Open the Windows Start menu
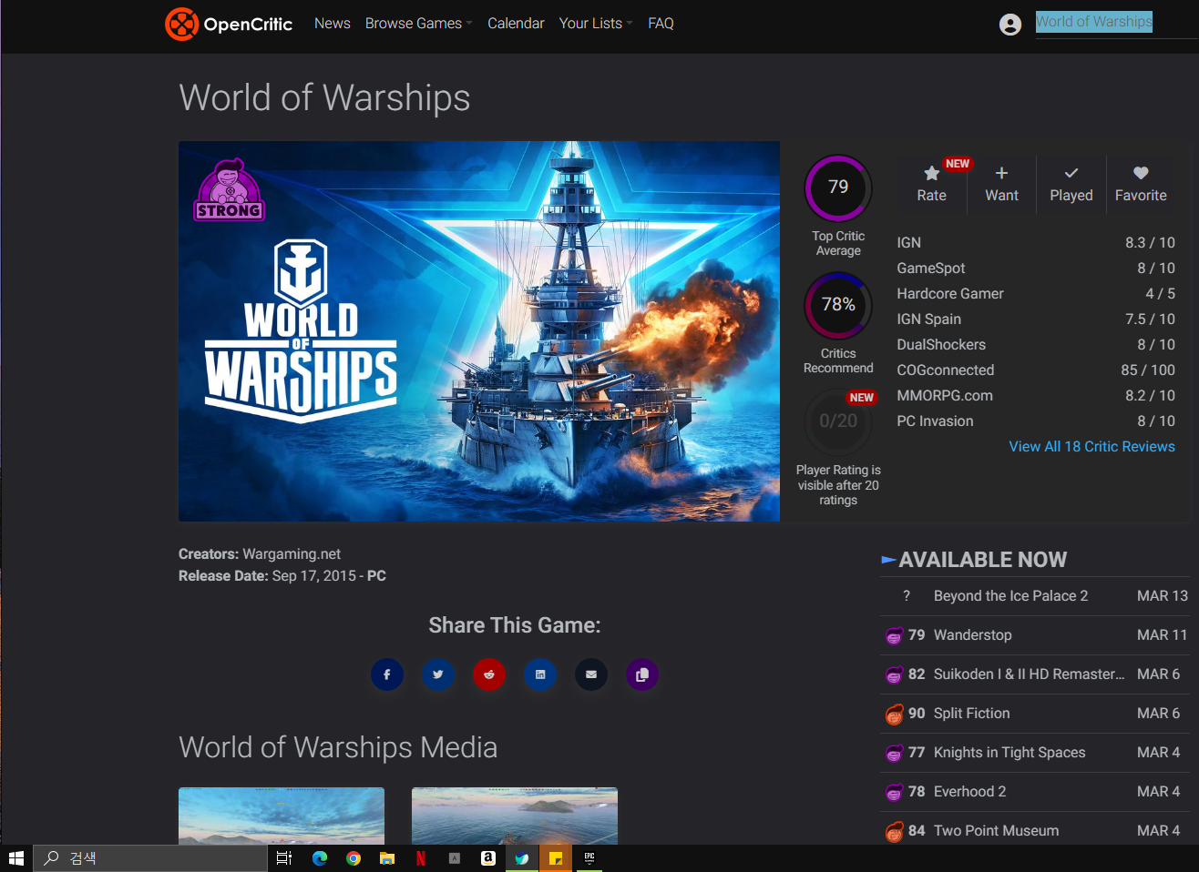 click(x=15, y=858)
